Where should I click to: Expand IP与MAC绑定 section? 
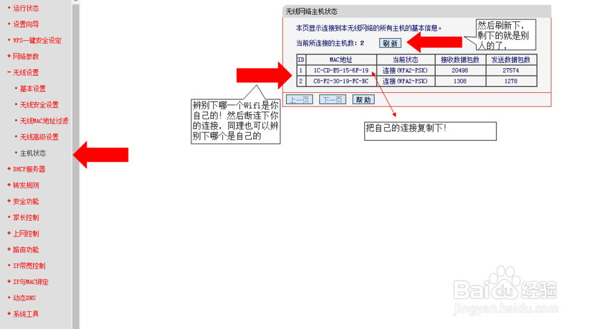coord(31,282)
